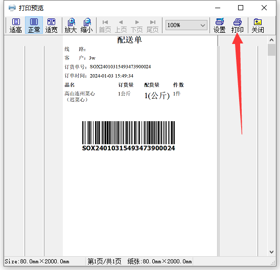Viewport: 280px width, 270px height.
Task: Click the 打印 print button
Action: pyautogui.click(x=238, y=26)
